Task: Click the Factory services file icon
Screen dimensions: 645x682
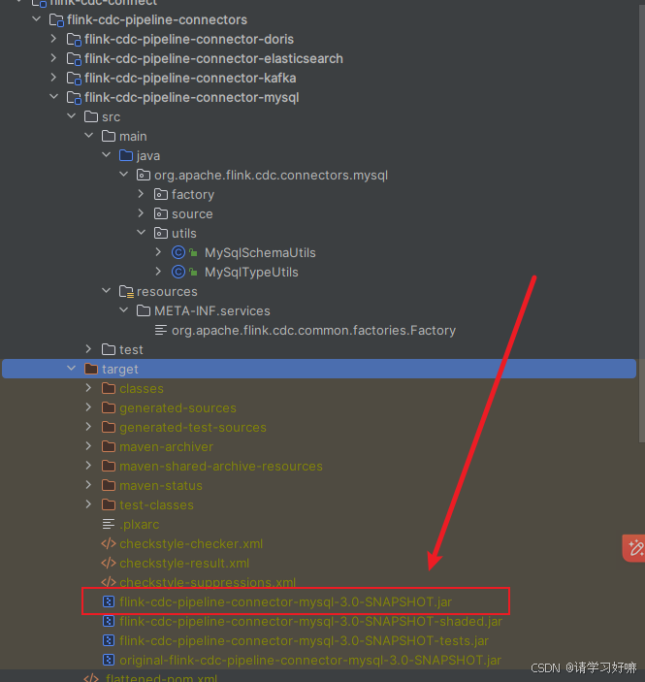Action: coord(160,330)
